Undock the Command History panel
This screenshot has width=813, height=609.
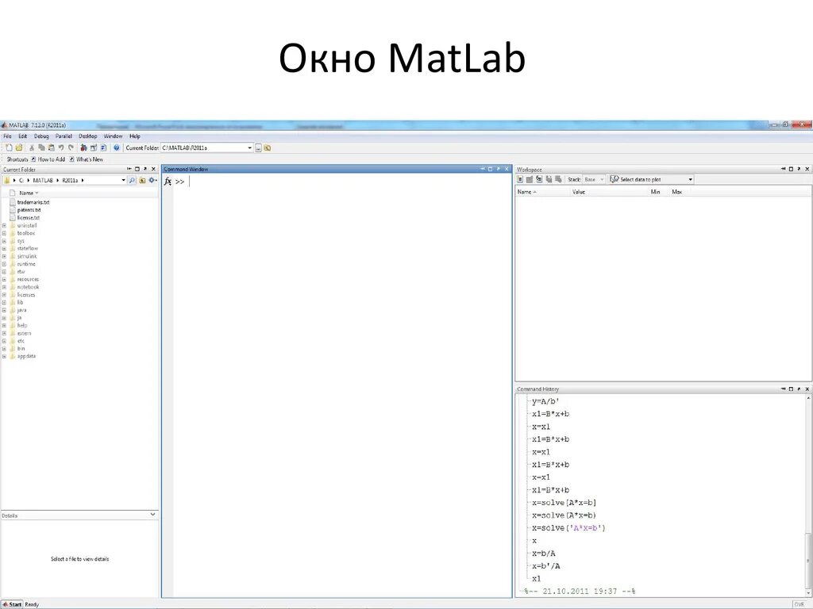click(799, 389)
